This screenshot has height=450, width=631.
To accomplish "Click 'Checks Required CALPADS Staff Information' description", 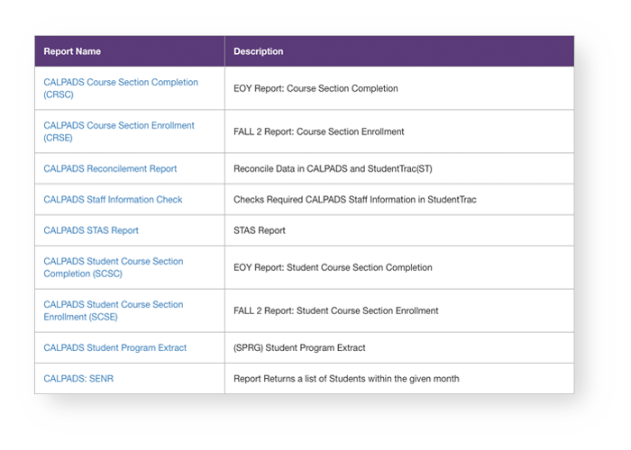I will click(354, 199).
